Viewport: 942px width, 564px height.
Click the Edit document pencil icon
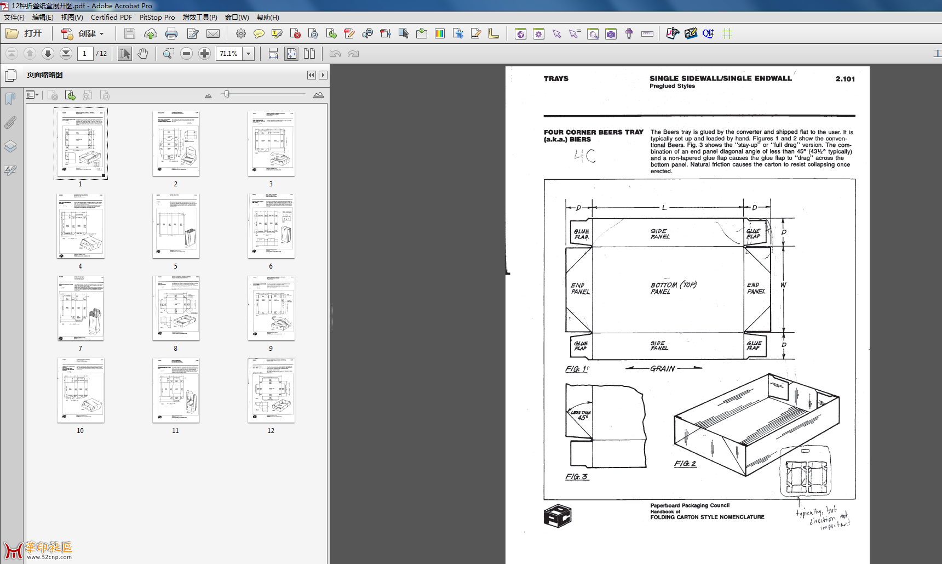coord(193,33)
